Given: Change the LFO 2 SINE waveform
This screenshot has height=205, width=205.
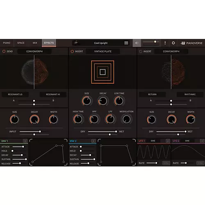Looking at the screenshot, I should [x=187, y=141].
